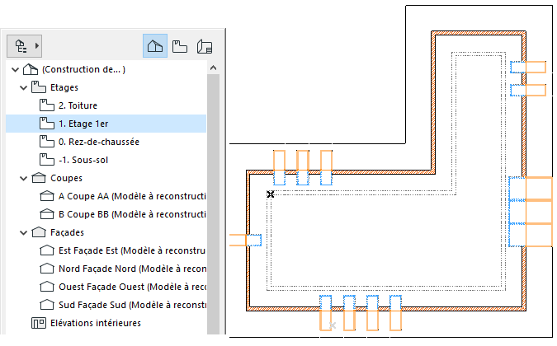
Task: Select the Elévations intérieures item
Action: tap(96, 323)
